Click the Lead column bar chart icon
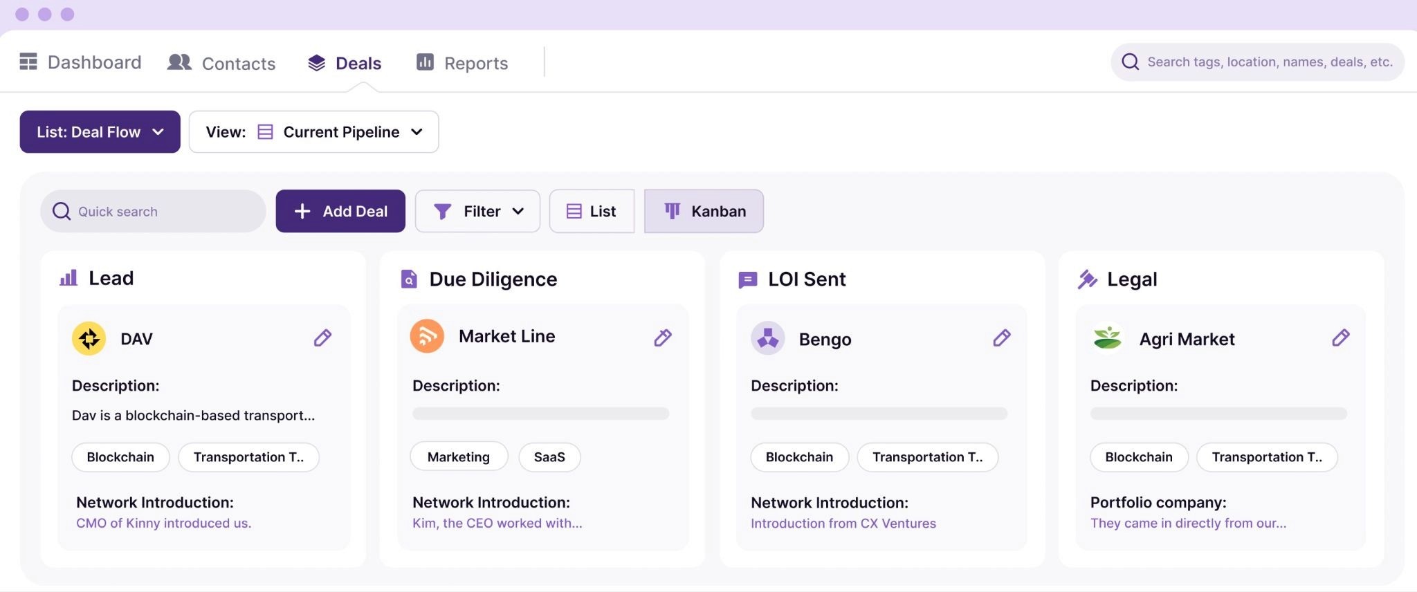Image resolution: width=1417 pixels, height=592 pixels. pos(68,278)
